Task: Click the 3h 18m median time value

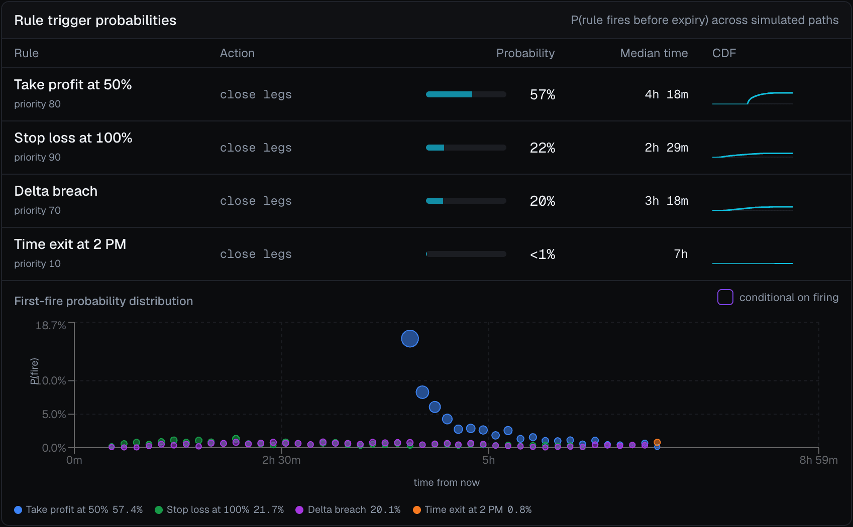Action: coord(666,201)
